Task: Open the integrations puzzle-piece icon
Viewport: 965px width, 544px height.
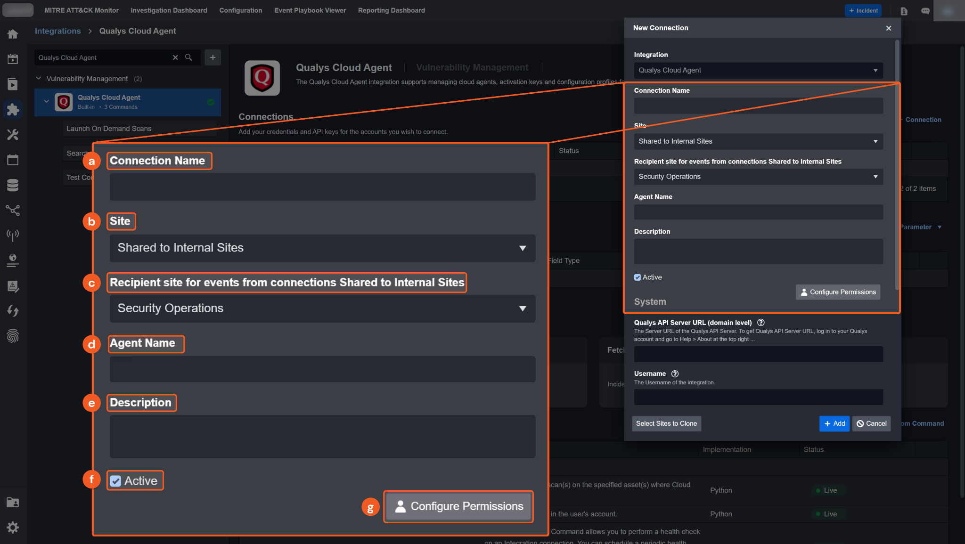Action: coord(13,110)
